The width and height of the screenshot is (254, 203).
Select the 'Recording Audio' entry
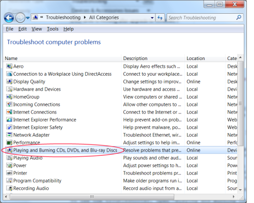click(31, 188)
